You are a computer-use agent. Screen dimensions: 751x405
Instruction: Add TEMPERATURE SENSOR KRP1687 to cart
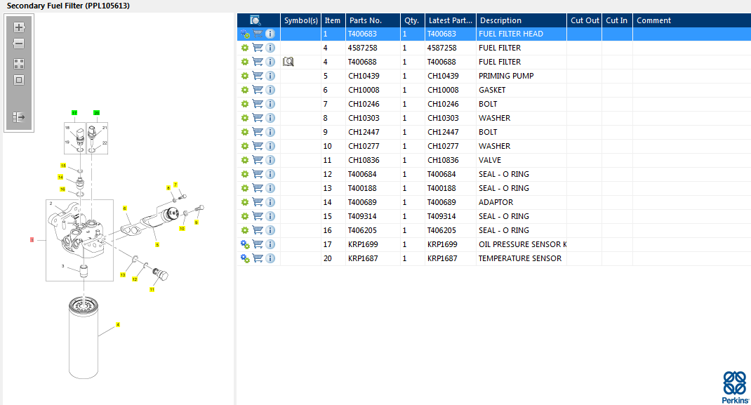point(258,258)
